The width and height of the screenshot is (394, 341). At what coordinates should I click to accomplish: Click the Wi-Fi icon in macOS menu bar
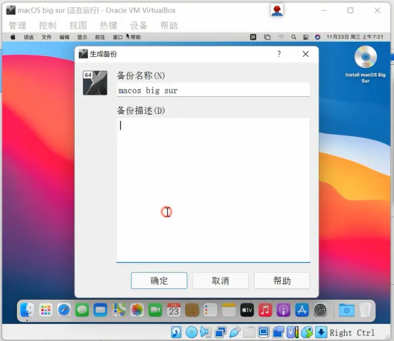[281, 37]
